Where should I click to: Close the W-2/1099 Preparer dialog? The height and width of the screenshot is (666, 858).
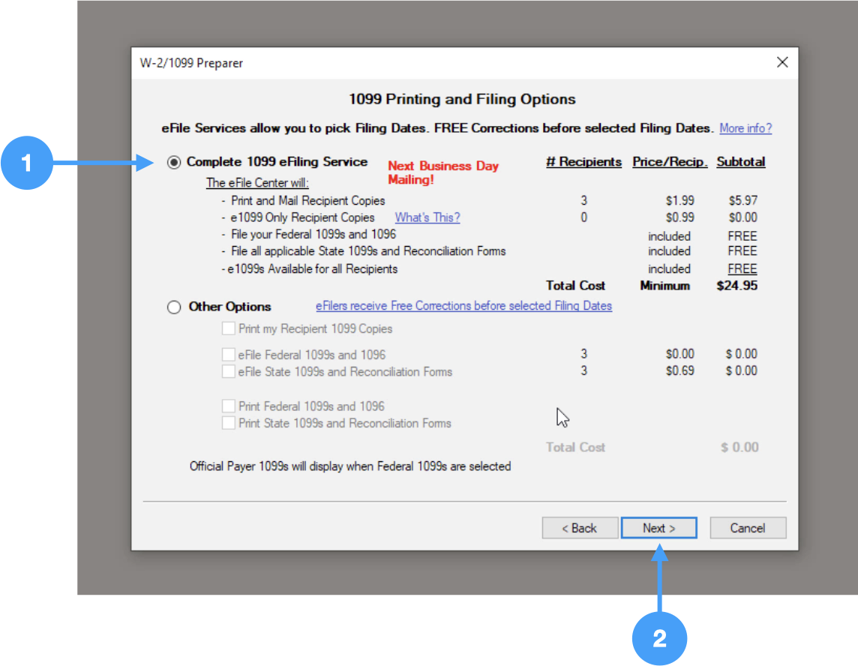point(781,62)
